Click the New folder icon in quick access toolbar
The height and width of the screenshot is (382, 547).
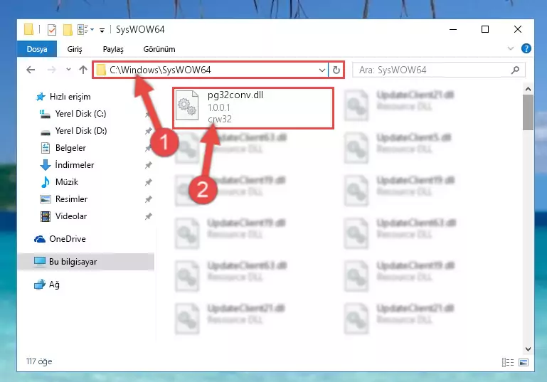(68, 30)
